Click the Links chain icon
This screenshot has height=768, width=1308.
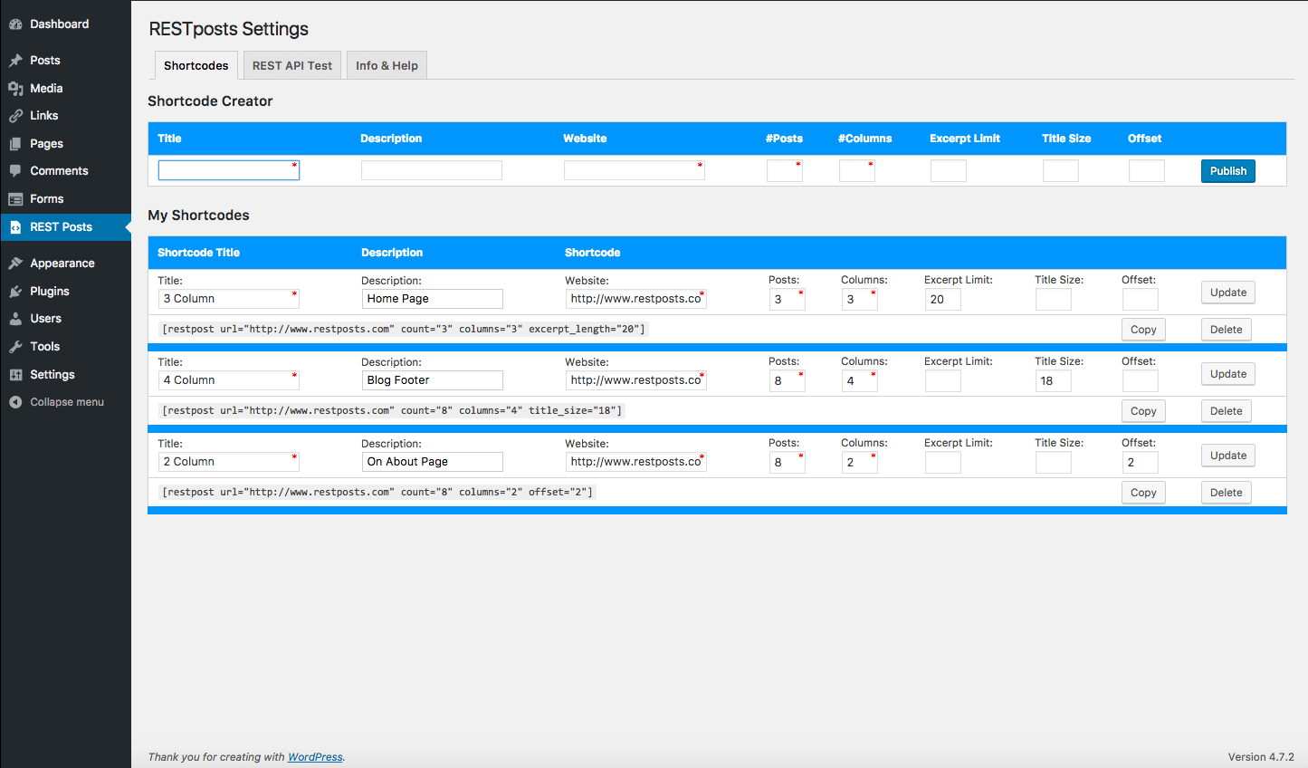pyautogui.click(x=15, y=116)
